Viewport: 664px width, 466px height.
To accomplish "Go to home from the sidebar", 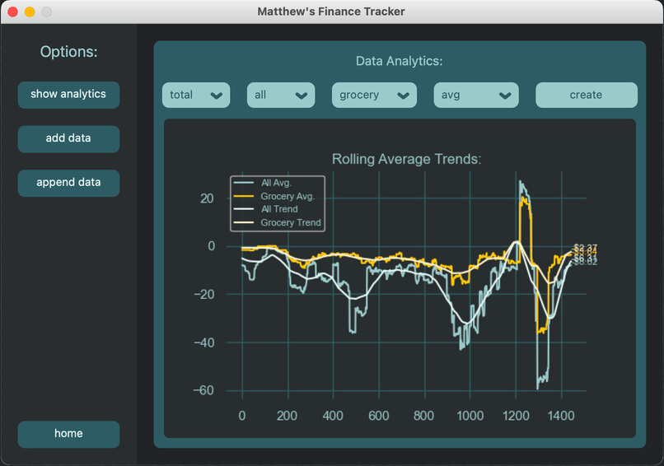I will 68,434.
